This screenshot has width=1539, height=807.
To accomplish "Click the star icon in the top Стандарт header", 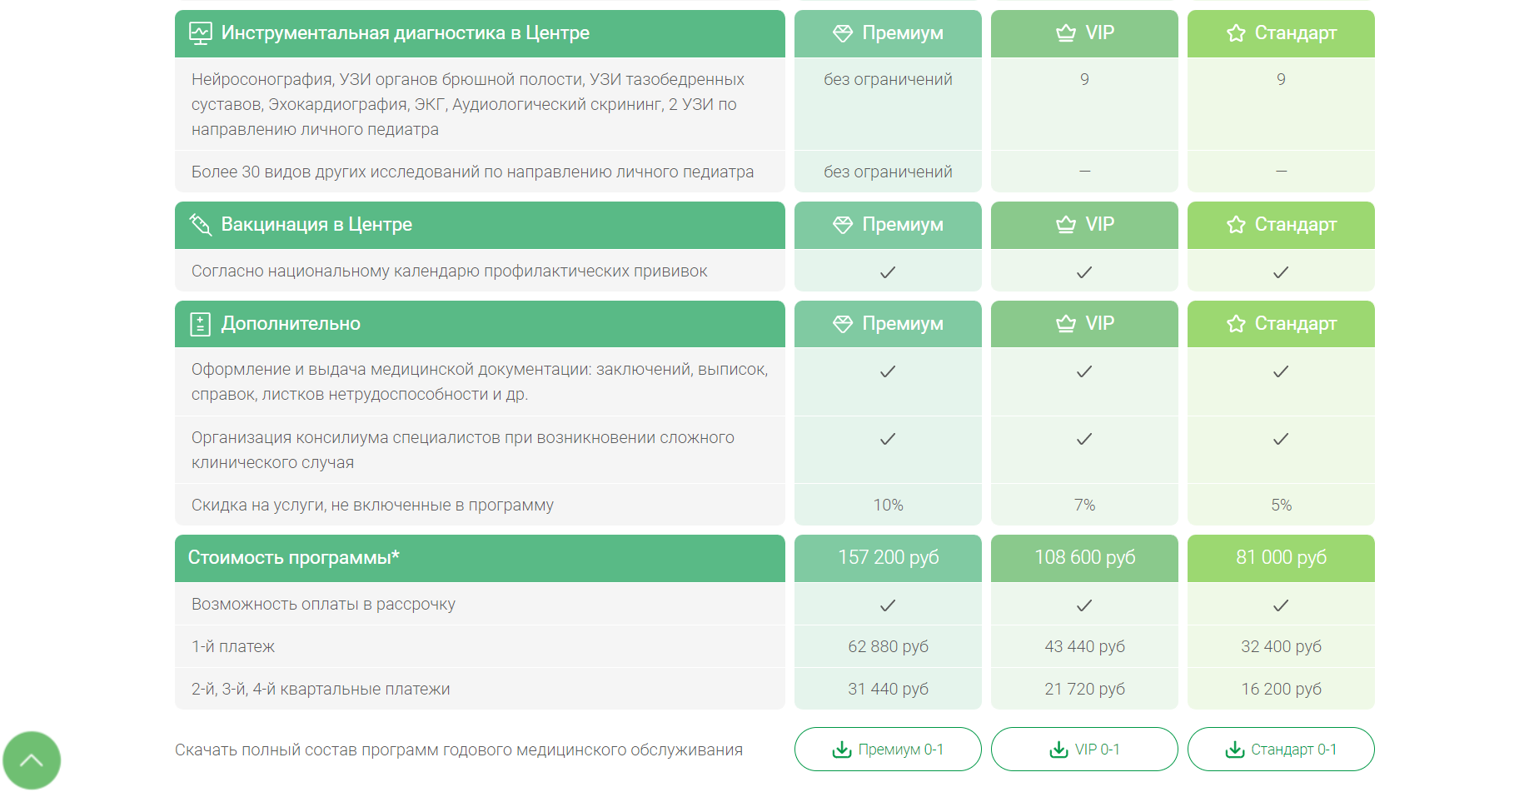I will point(1236,33).
